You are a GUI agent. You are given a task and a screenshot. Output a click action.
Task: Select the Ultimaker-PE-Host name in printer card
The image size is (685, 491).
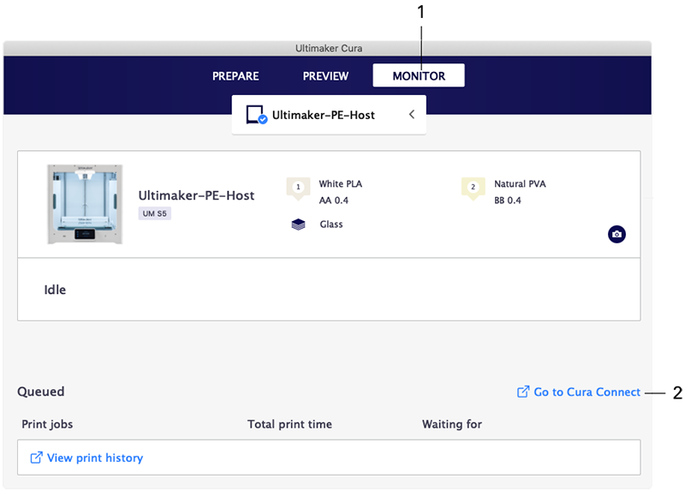[196, 195]
